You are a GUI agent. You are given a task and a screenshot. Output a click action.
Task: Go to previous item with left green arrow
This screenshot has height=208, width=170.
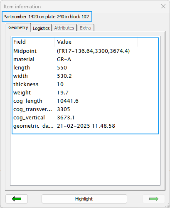(x=17, y=199)
